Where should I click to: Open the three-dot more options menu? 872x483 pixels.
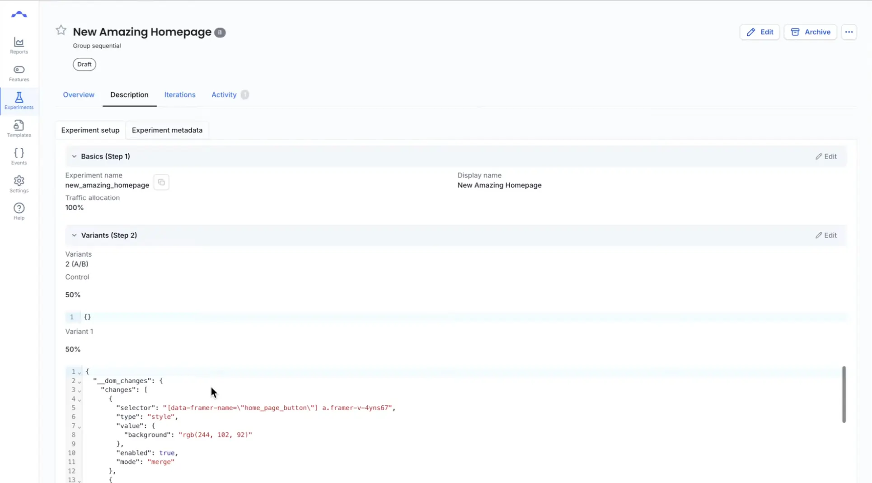point(849,32)
